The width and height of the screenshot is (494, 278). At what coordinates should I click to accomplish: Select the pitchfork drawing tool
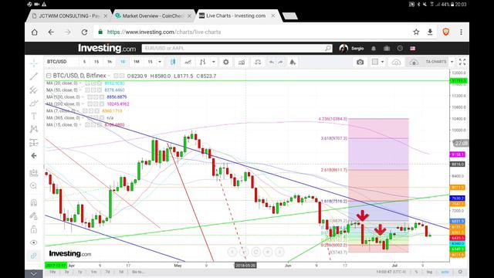coord(34,90)
